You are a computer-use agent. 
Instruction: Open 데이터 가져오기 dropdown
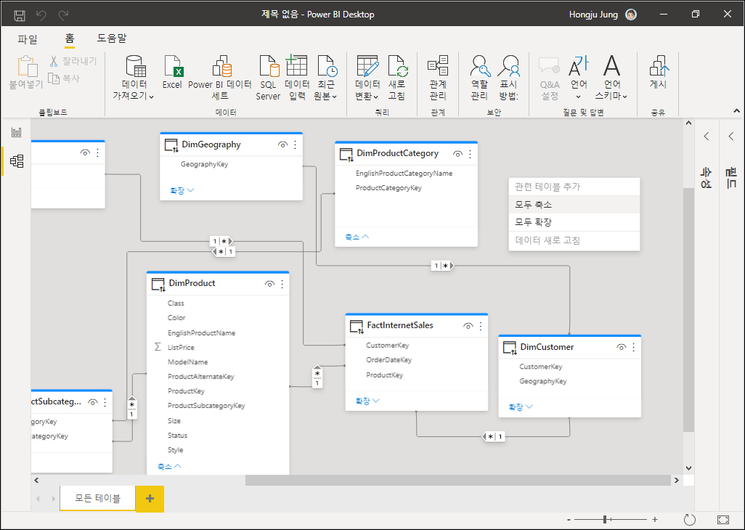(x=134, y=77)
